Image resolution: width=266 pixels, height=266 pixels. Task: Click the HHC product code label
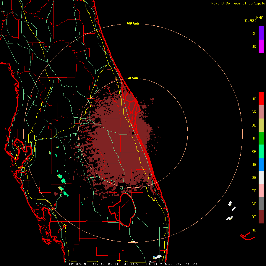pyautogui.click(x=259, y=18)
